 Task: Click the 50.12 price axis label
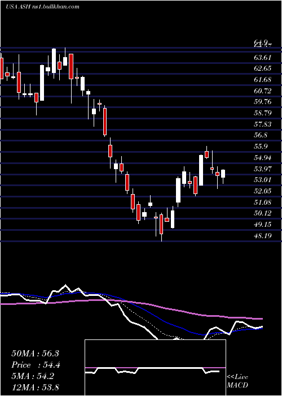point(263,213)
